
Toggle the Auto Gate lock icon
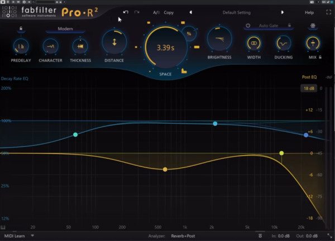point(289,26)
